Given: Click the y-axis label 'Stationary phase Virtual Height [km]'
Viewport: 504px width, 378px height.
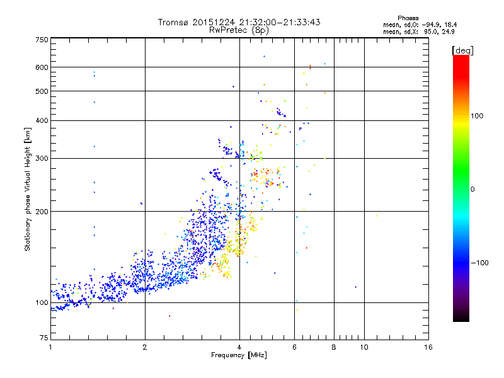Looking at the screenshot, I should [28, 189].
